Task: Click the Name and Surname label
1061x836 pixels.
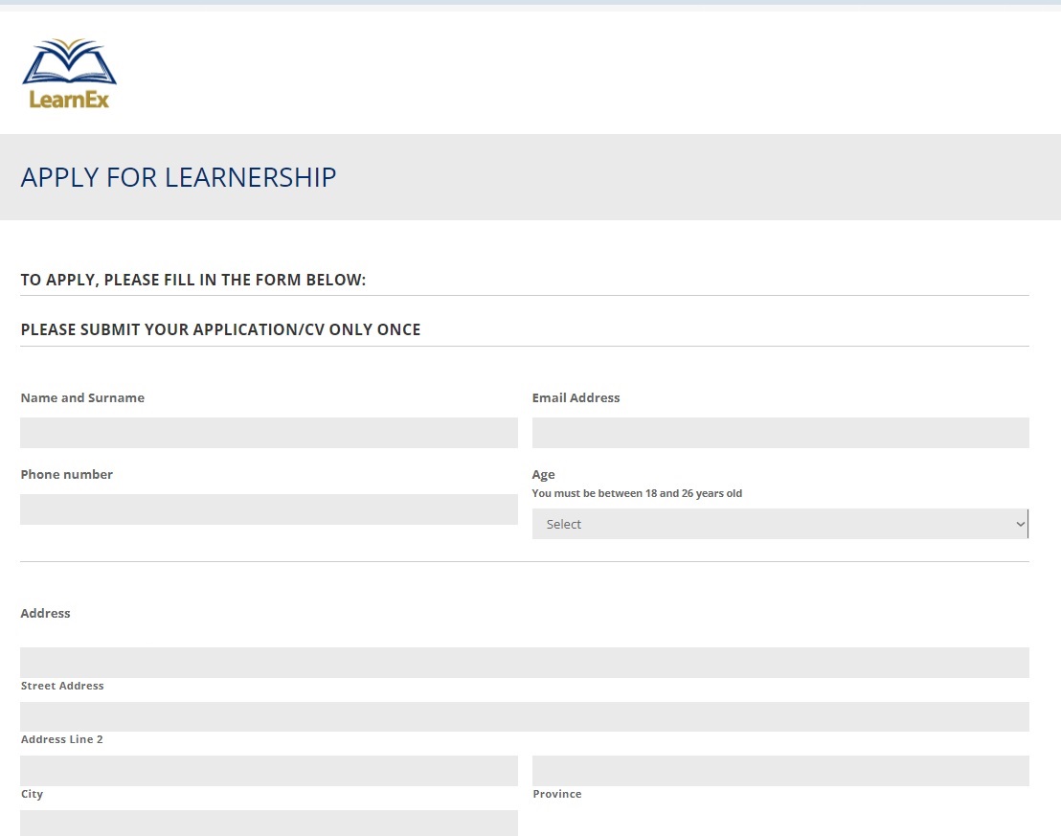Action: (x=82, y=397)
